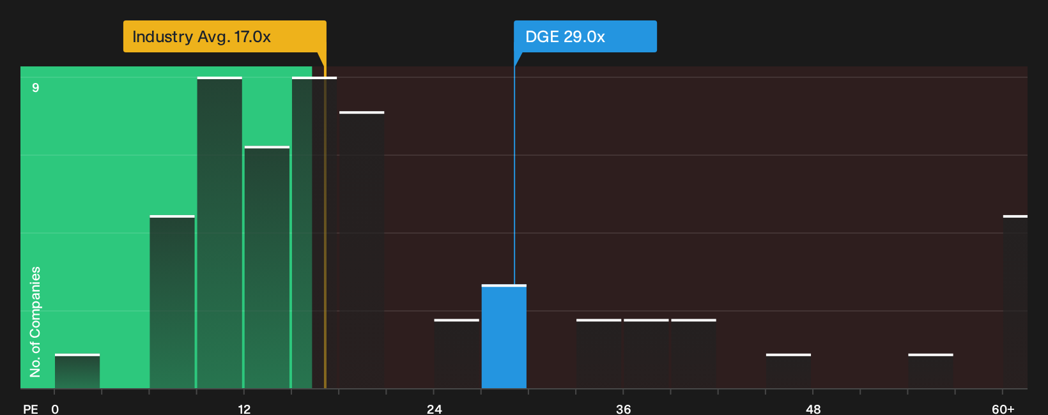Click the x-axis label 0
The image size is (1048, 415).
click(55, 409)
